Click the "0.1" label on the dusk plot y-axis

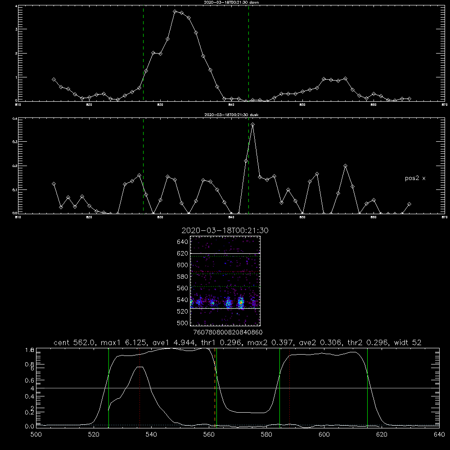(15, 190)
